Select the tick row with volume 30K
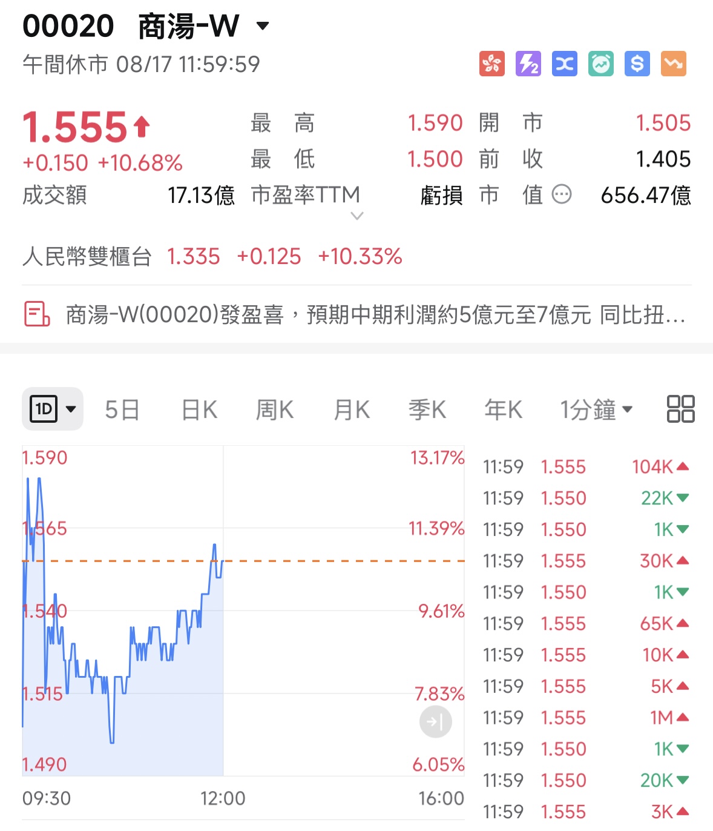 pos(586,561)
